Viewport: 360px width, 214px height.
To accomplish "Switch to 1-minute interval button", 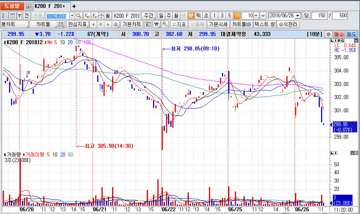I will coord(214,16).
